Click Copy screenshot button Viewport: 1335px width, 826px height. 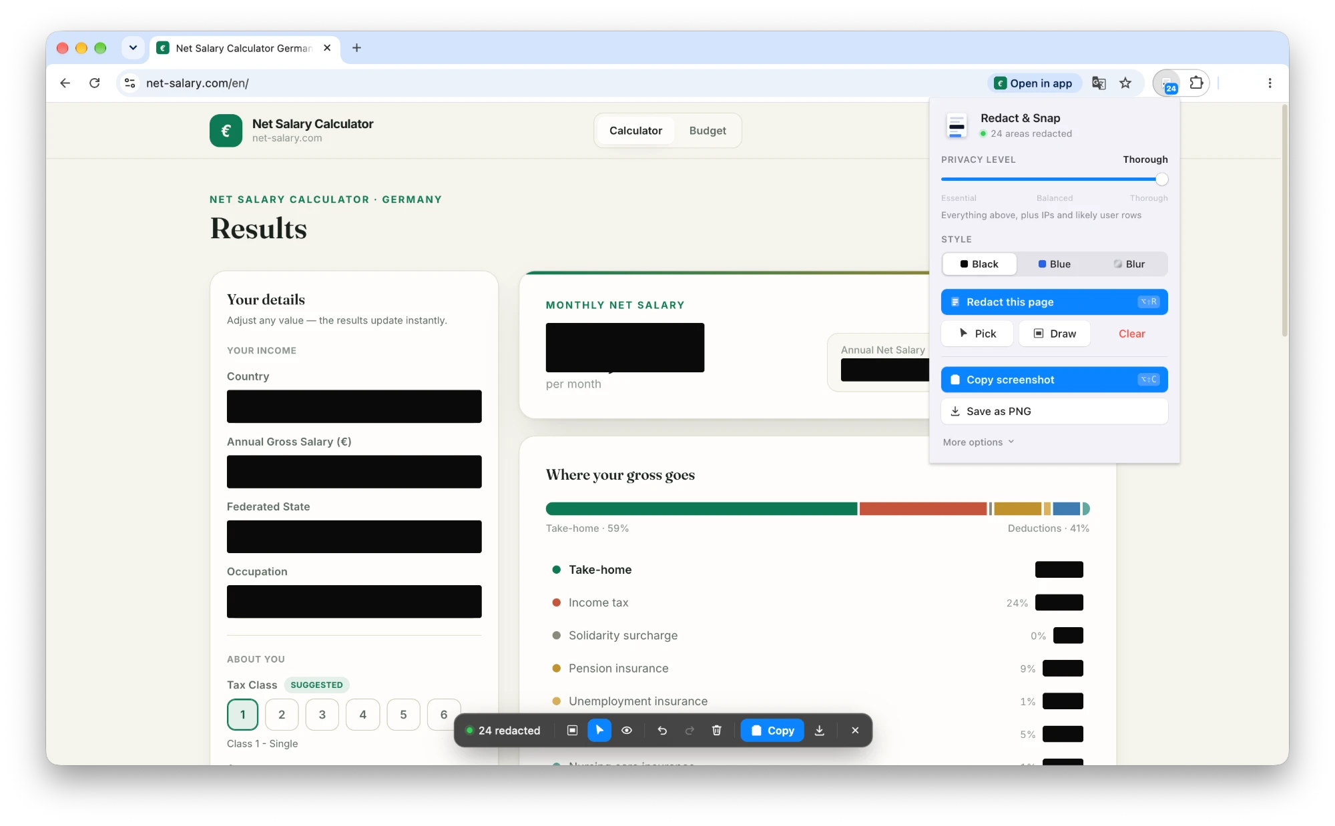(x=1054, y=379)
